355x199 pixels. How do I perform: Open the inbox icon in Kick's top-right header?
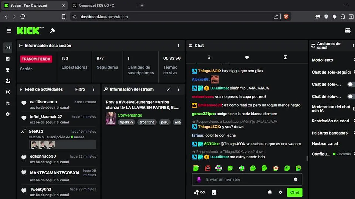pos(348,31)
